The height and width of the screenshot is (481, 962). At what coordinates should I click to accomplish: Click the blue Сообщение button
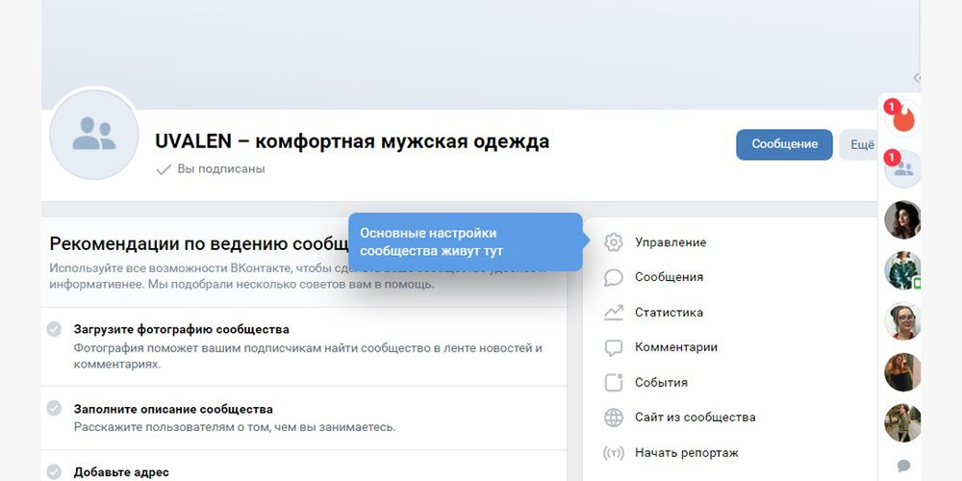(784, 145)
